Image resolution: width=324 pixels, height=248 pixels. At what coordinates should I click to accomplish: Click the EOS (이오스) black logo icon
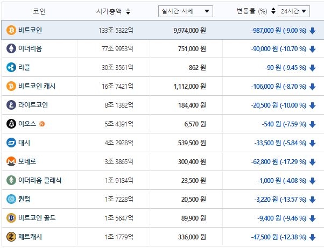[x=11, y=124]
